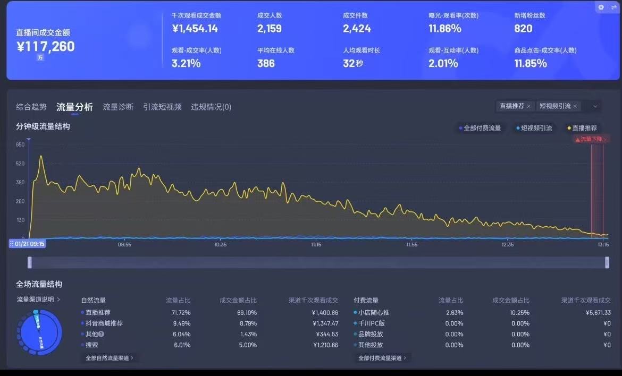Toggle the 短视频引流 legend series

(534, 128)
